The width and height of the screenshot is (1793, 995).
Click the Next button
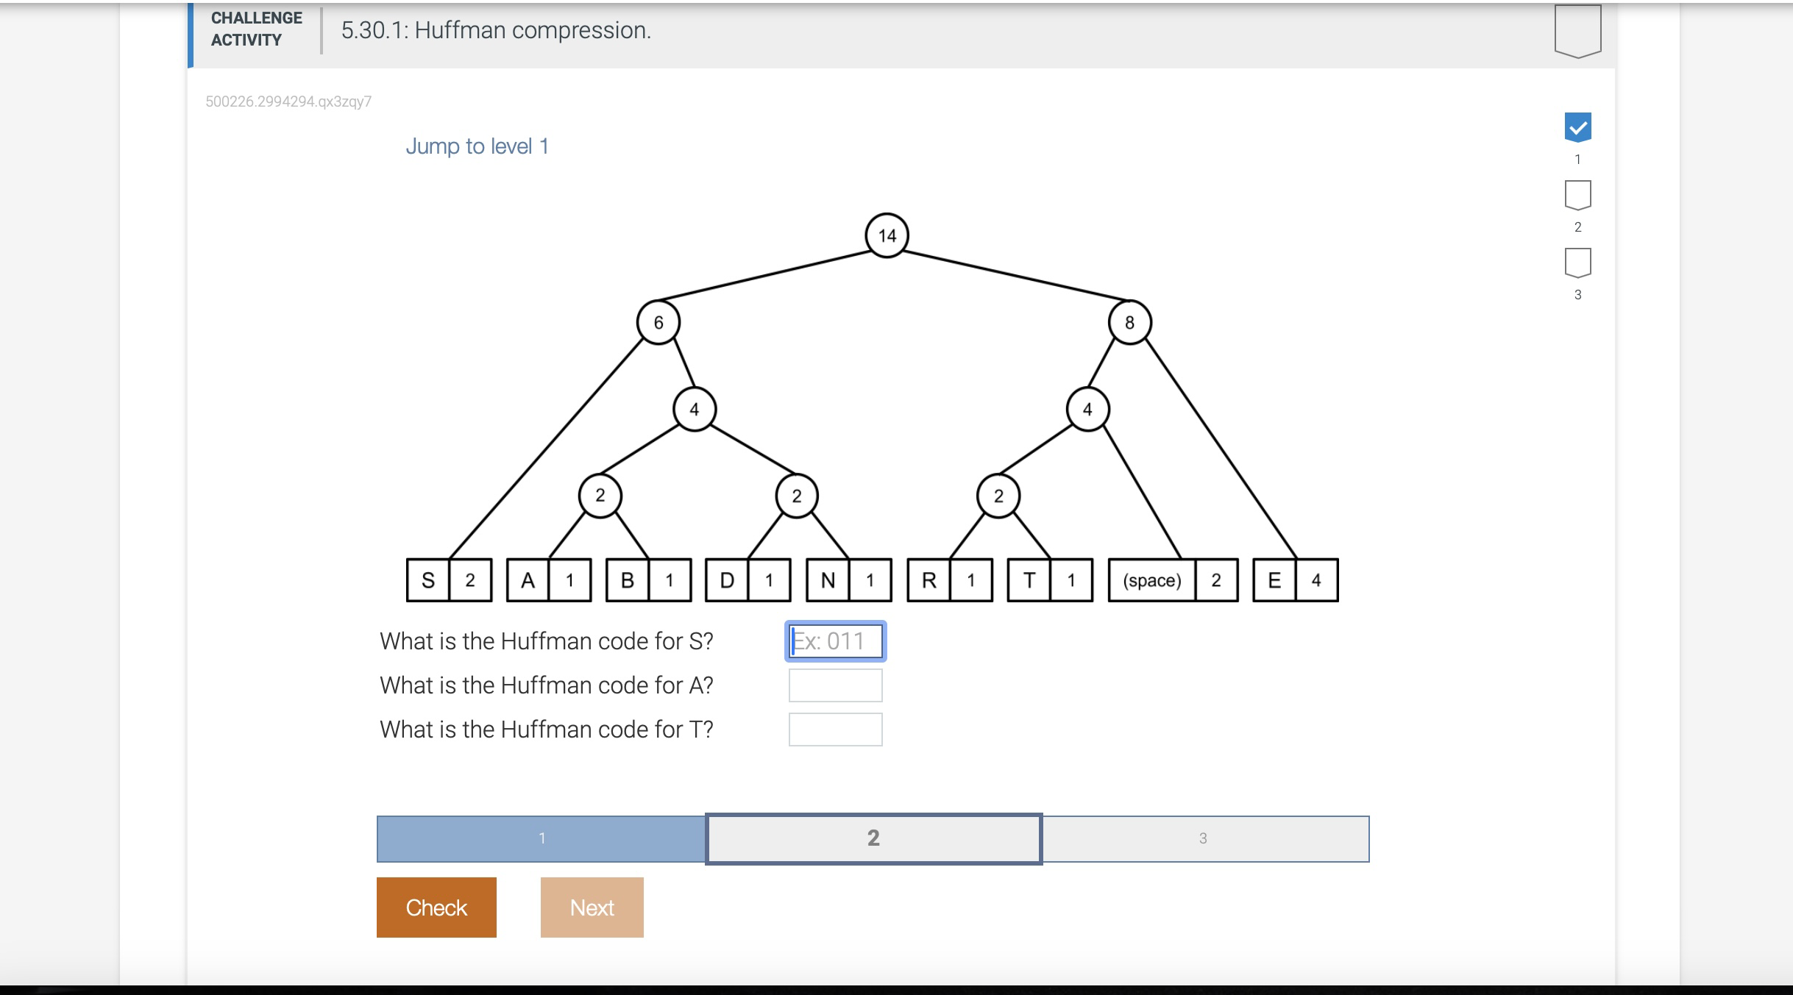coord(592,907)
